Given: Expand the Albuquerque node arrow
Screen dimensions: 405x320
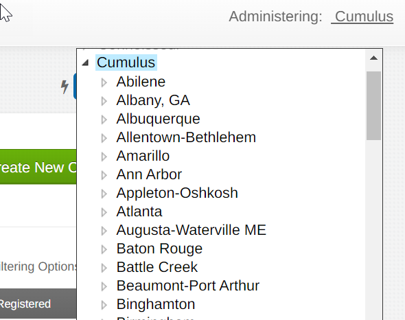Looking at the screenshot, I should [104, 119].
